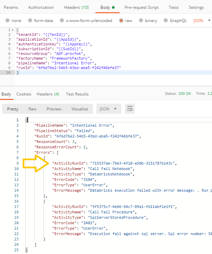The image size is (212, 254).
Task: Select the raw body radio button
Action: coord(121,21)
